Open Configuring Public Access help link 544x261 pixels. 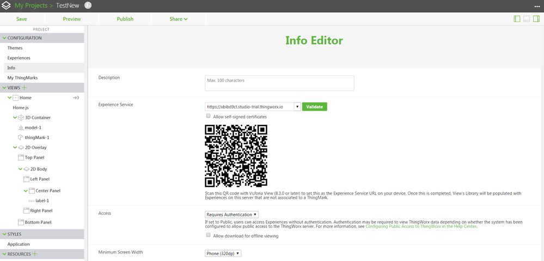[421, 226]
